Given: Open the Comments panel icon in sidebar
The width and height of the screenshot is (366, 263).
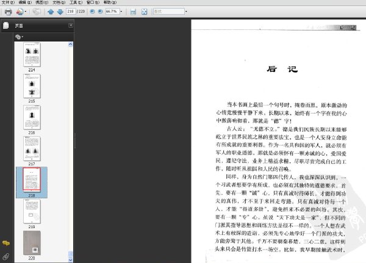Looking at the screenshot, I should click(6, 243).
